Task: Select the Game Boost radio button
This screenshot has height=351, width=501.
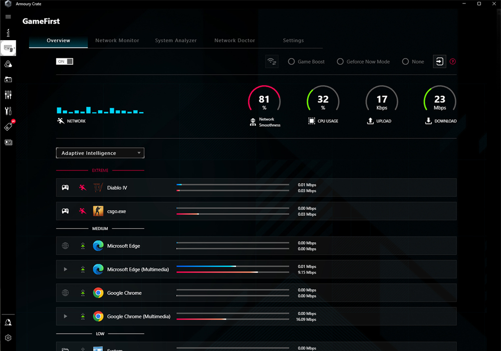Action: 291,62
